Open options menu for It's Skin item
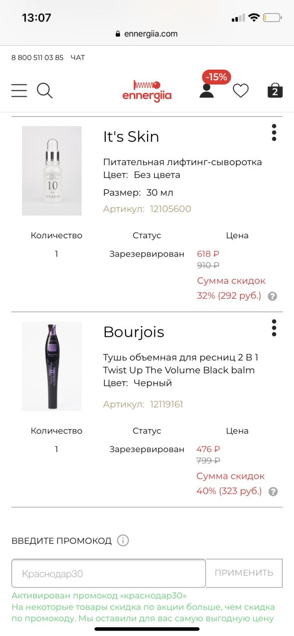 [x=274, y=132]
